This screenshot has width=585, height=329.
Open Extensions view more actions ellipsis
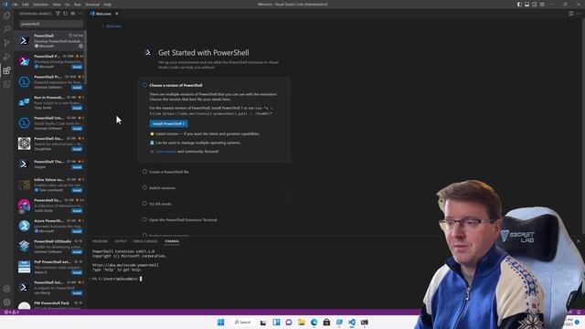click(x=80, y=14)
